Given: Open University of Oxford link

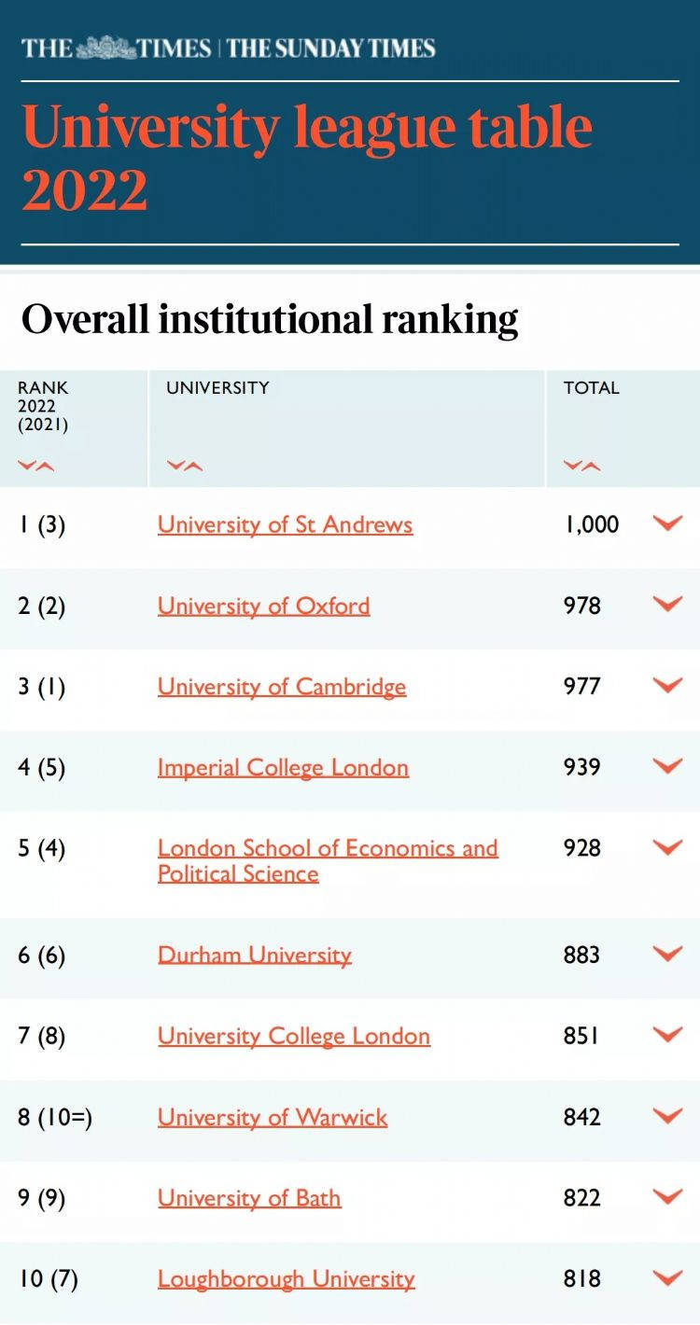Looking at the screenshot, I should pyautogui.click(x=263, y=606).
